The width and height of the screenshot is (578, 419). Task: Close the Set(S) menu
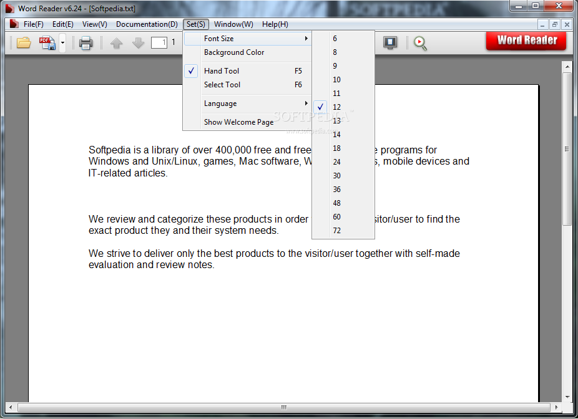click(x=196, y=24)
